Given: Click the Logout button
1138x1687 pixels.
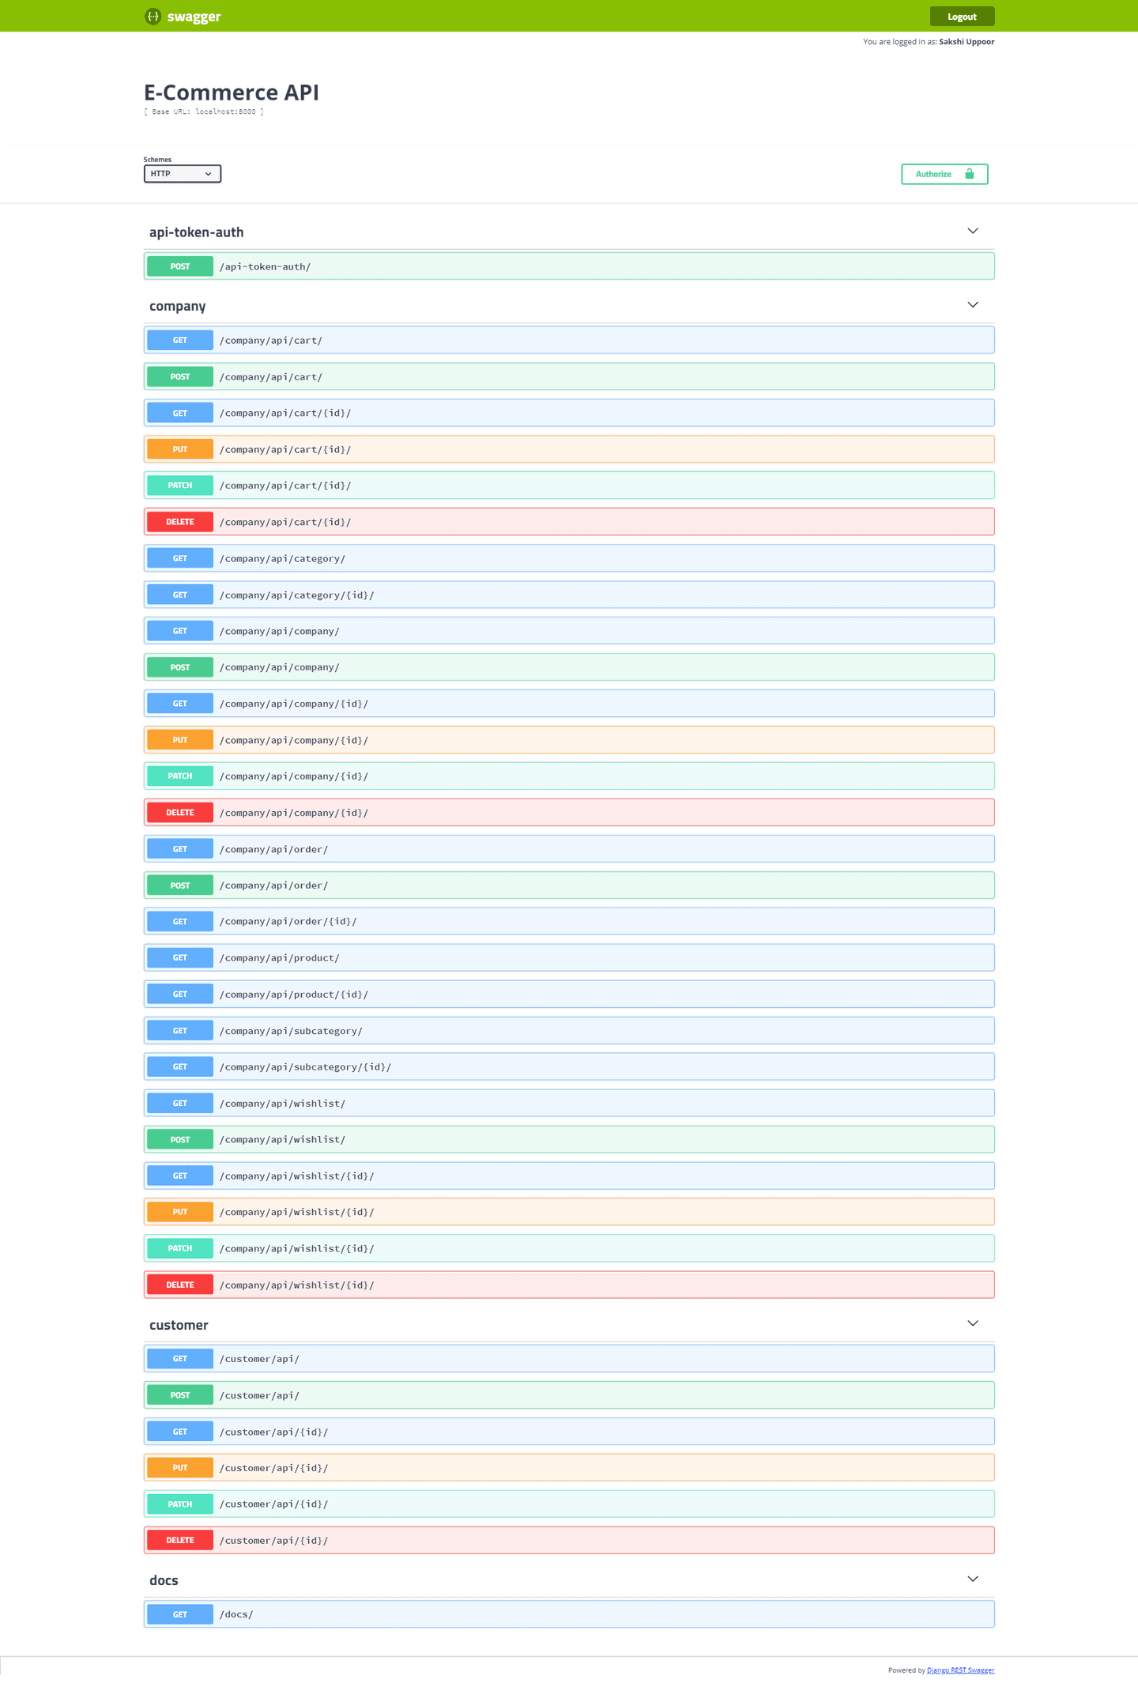Looking at the screenshot, I should [x=962, y=17].
